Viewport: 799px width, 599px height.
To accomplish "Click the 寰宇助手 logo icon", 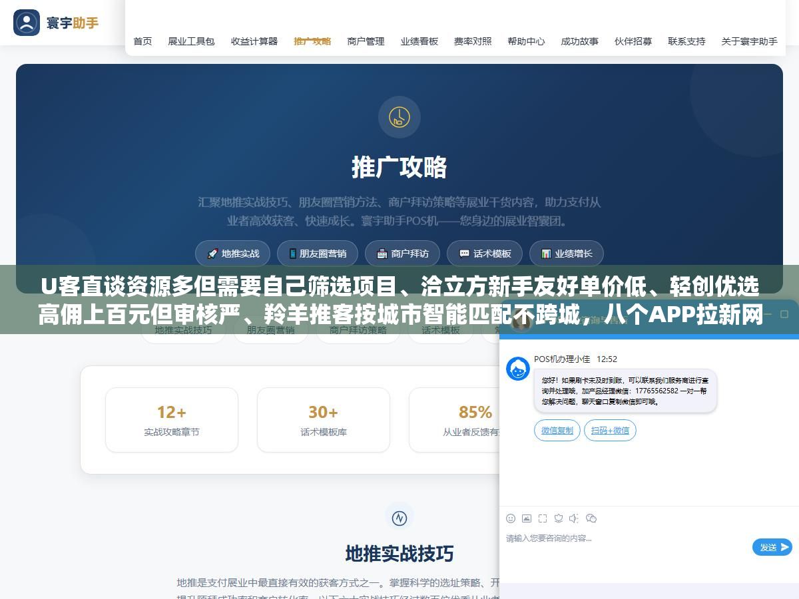I will (x=27, y=23).
